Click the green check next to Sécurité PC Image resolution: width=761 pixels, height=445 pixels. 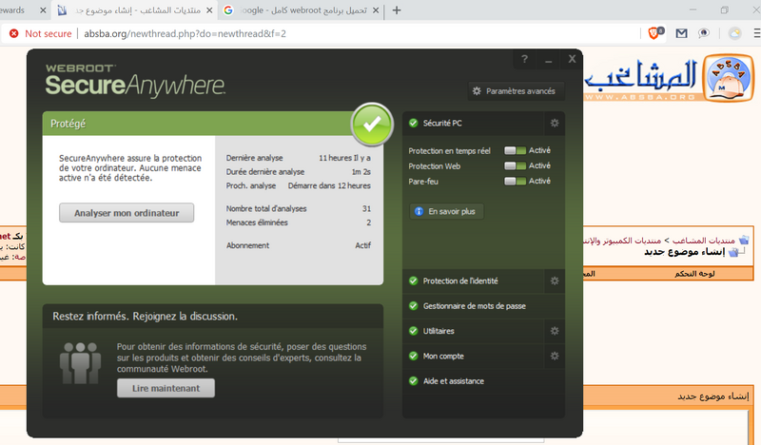[413, 124]
